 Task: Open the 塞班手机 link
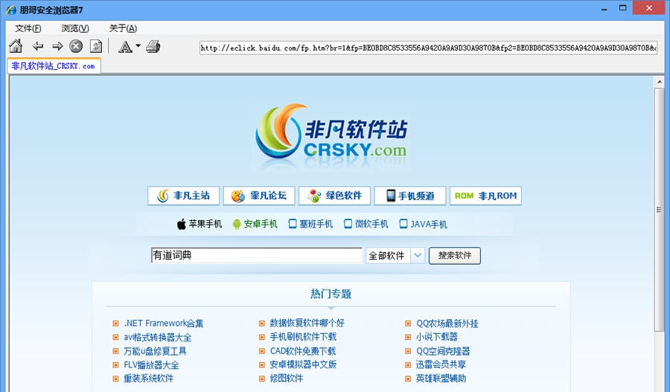pyautogui.click(x=316, y=224)
